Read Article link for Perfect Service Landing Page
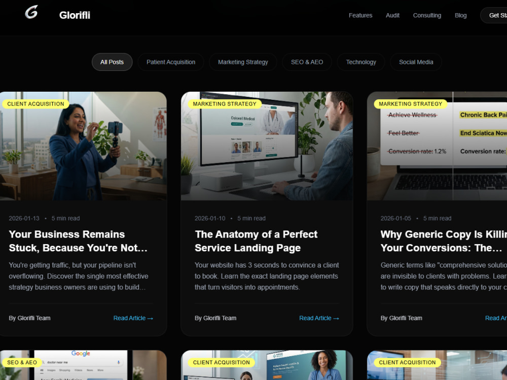This screenshot has width=507, height=380. click(x=319, y=318)
